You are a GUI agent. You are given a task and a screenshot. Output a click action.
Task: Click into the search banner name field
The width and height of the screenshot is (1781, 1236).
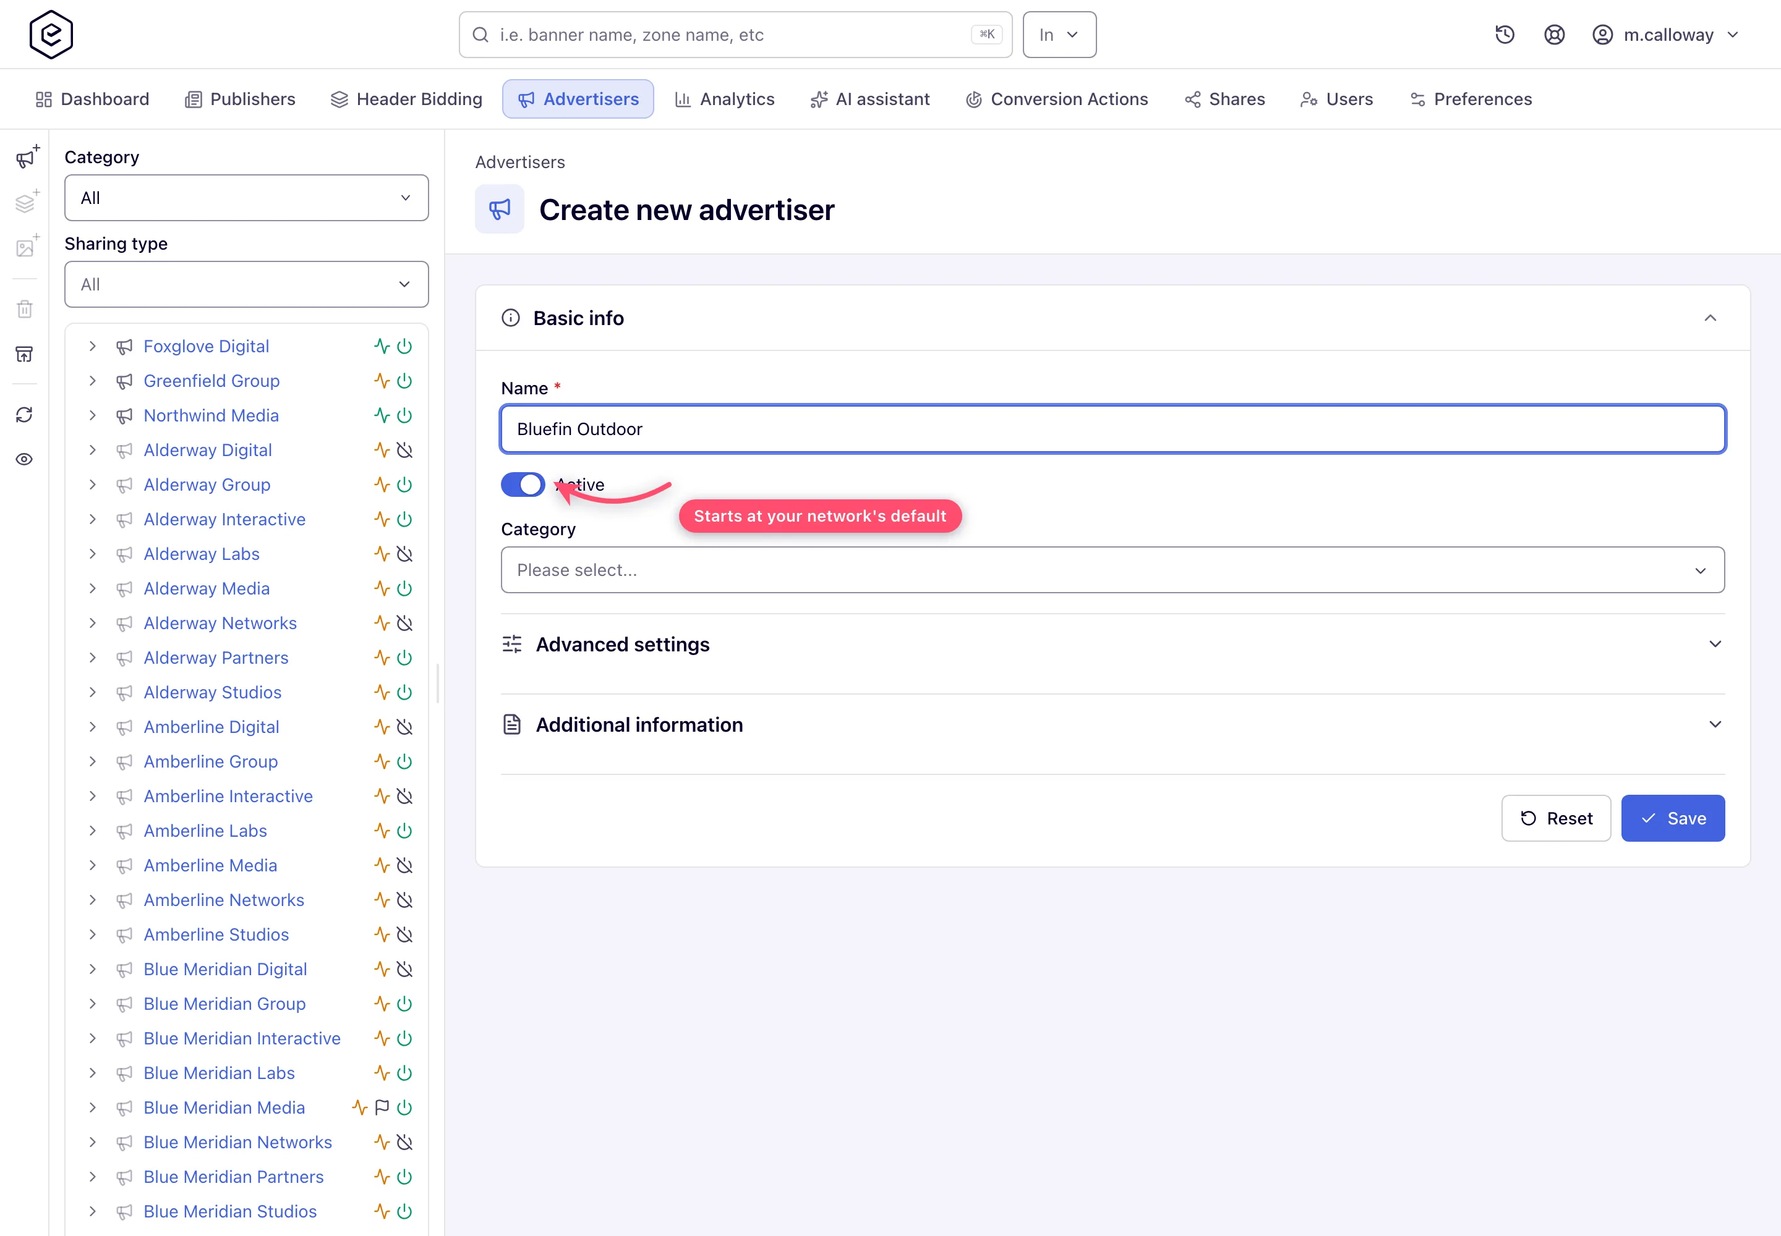coord(735,35)
